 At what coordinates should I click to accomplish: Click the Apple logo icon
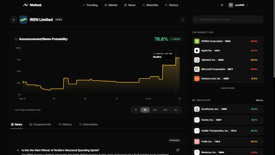coord(197,50)
